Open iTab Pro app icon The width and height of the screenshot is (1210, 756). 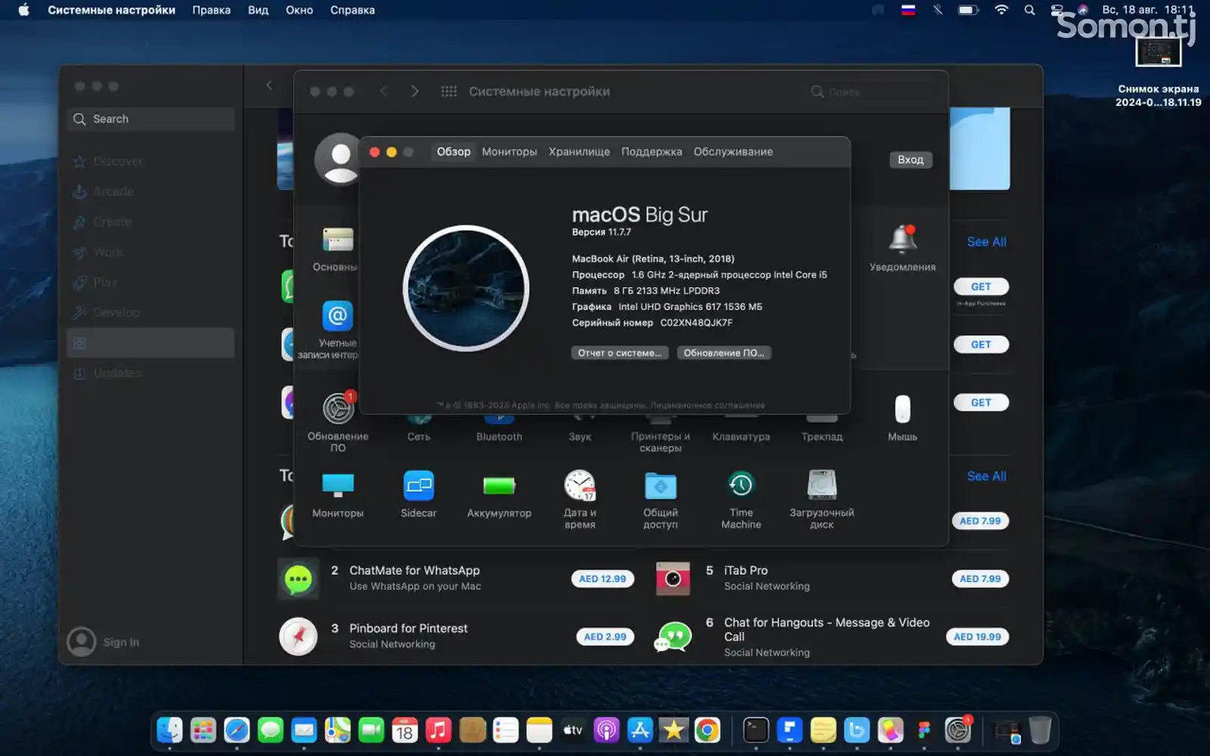(x=673, y=579)
